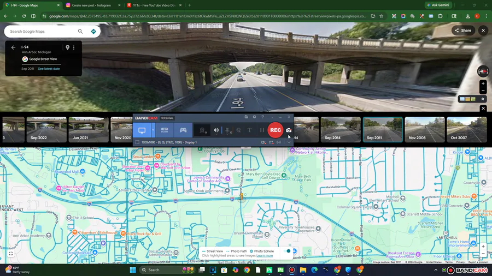Image resolution: width=492 pixels, height=276 pixels.
Task: Select Sep 2022 imagery thumbnail
Action: click(x=46, y=130)
